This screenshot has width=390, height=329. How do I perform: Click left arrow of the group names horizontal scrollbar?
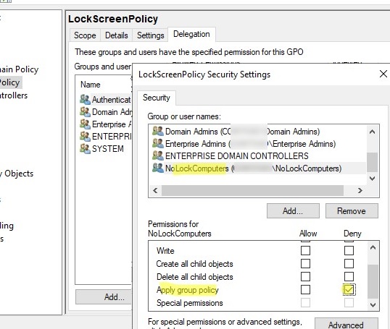155,191
